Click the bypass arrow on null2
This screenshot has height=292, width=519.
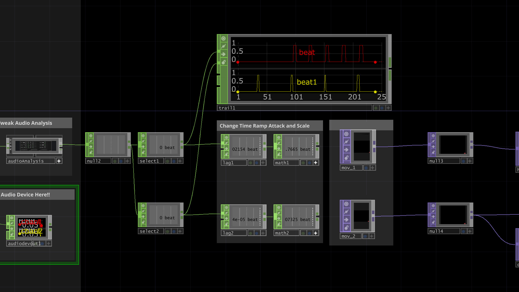(91, 147)
